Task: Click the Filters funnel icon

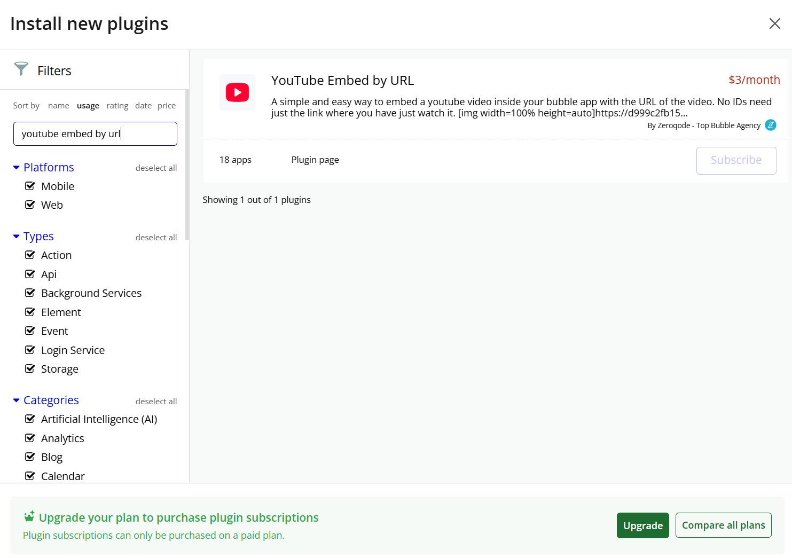Action: coord(21,69)
